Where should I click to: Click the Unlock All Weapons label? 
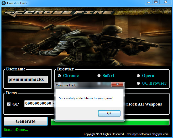click(143, 104)
